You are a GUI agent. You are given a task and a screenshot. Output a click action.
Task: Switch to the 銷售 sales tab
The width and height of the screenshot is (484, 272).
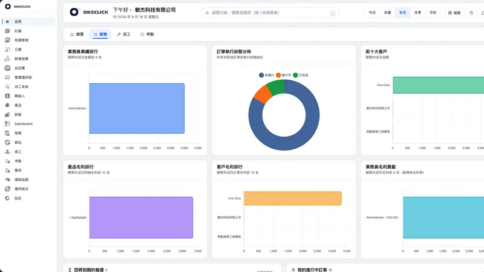[x=100, y=34]
